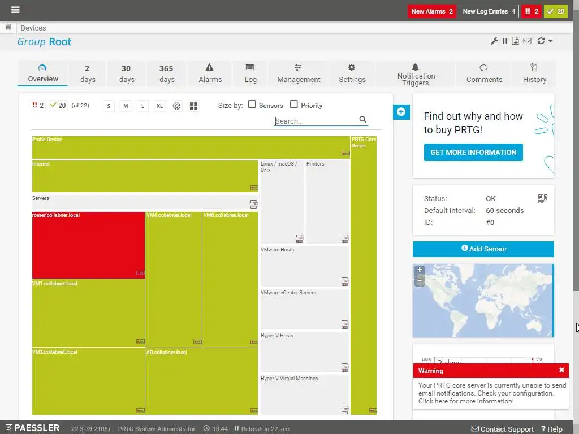
Task: Pause monitoring with the pause icon
Action: pyautogui.click(x=505, y=41)
